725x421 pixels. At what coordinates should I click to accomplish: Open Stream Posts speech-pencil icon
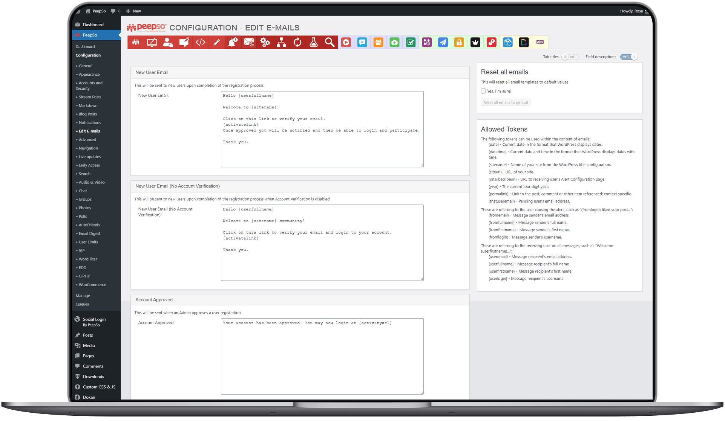tap(184, 43)
